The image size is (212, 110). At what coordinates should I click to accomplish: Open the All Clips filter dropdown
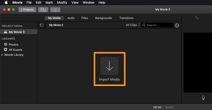pyautogui.click(x=133, y=25)
